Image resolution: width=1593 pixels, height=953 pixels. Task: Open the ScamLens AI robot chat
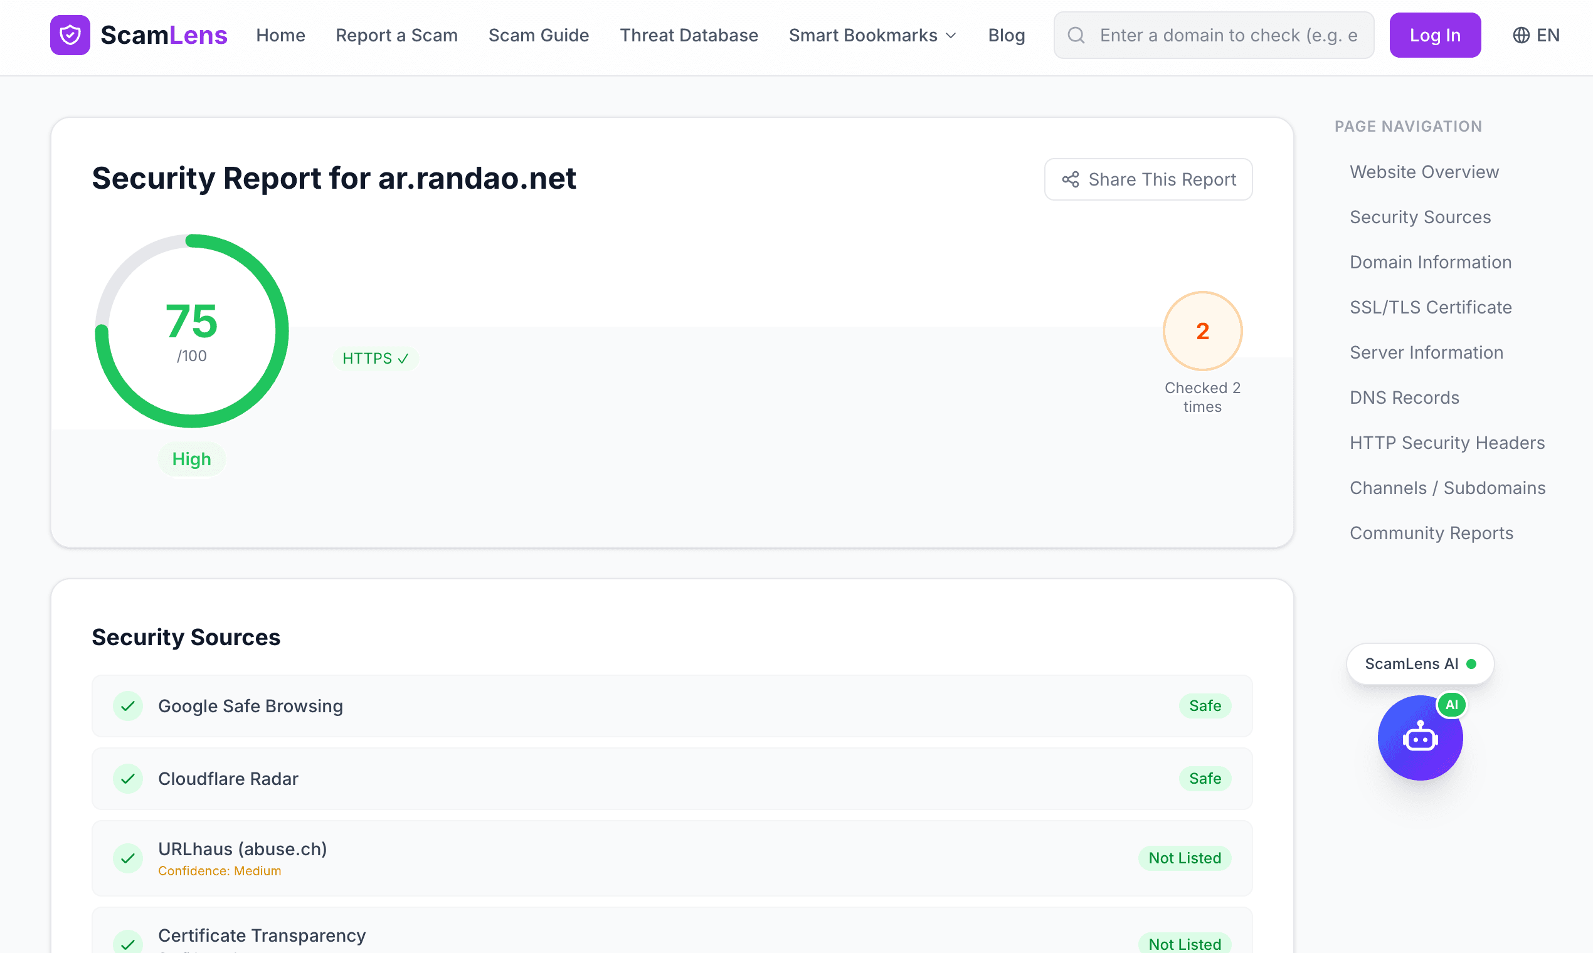pyautogui.click(x=1421, y=737)
